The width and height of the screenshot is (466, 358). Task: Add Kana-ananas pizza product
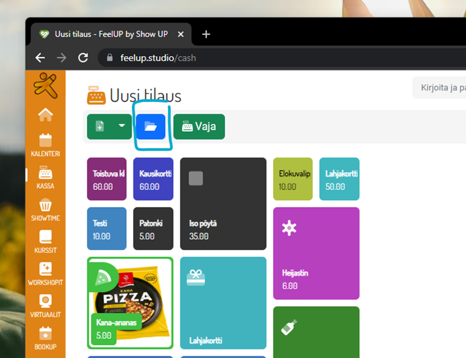click(130, 303)
